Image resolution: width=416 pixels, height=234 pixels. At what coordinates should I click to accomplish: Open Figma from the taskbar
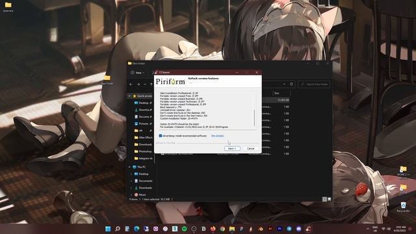(241, 229)
